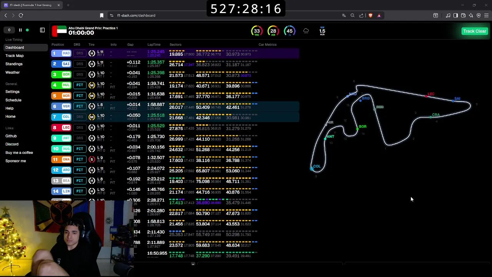Click the NW 1.5 m/s wind indicator
The width and height of the screenshot is (492, 277).
[x=322, y=31]
